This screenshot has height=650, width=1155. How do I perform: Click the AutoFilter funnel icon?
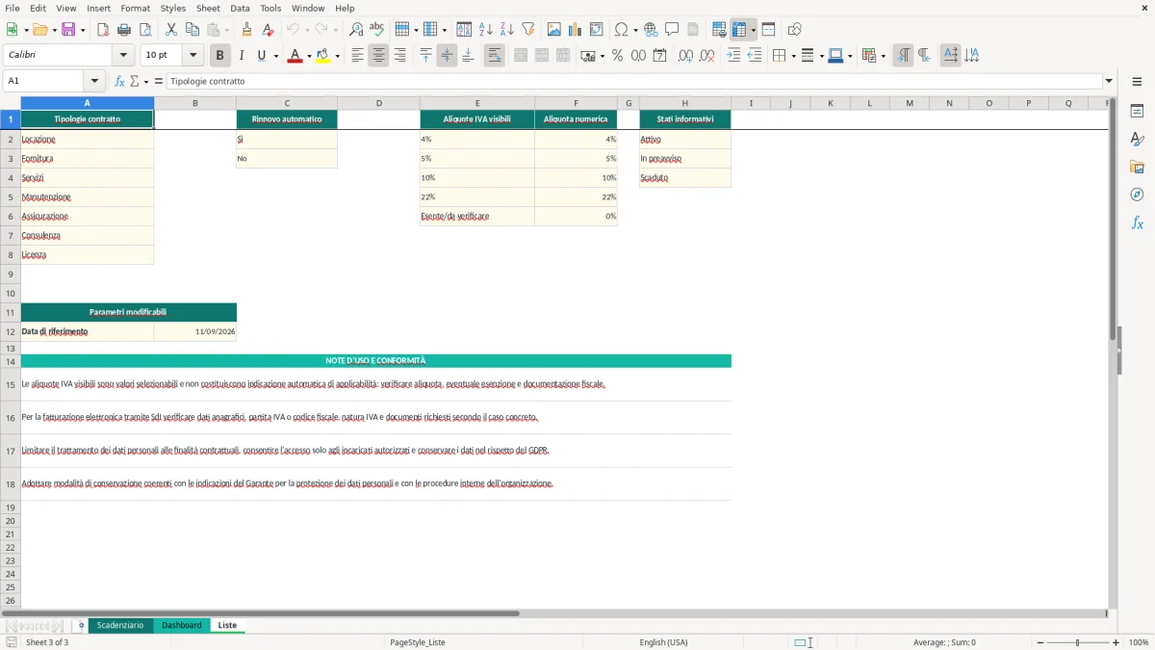click(x=527, y=29)
